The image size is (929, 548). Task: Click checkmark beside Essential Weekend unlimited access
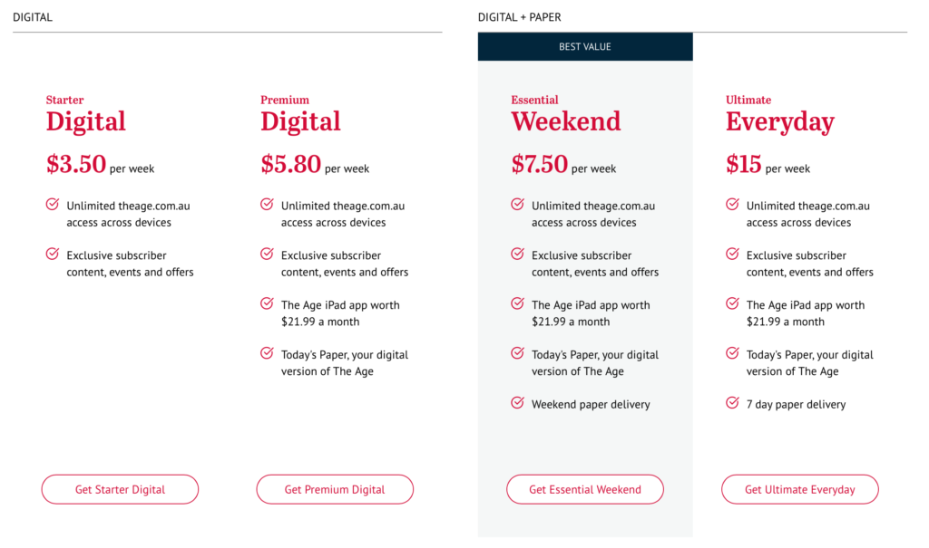pyautogui.click(x=517, y=205)
